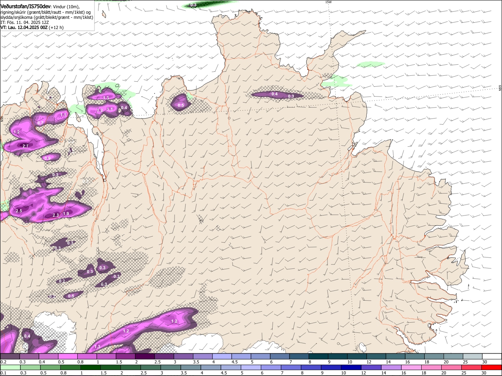Click the 'Vindur (10m)' legend description
The height and width of the screenshot is (376, 502).
point(66,7)
